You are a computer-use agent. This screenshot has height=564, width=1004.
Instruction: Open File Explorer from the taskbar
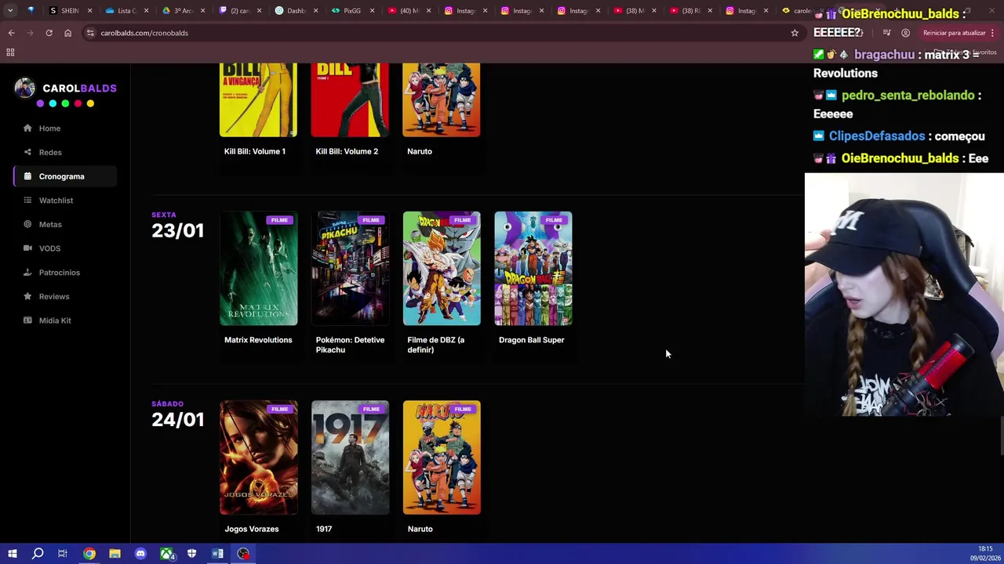pos(115,554)
